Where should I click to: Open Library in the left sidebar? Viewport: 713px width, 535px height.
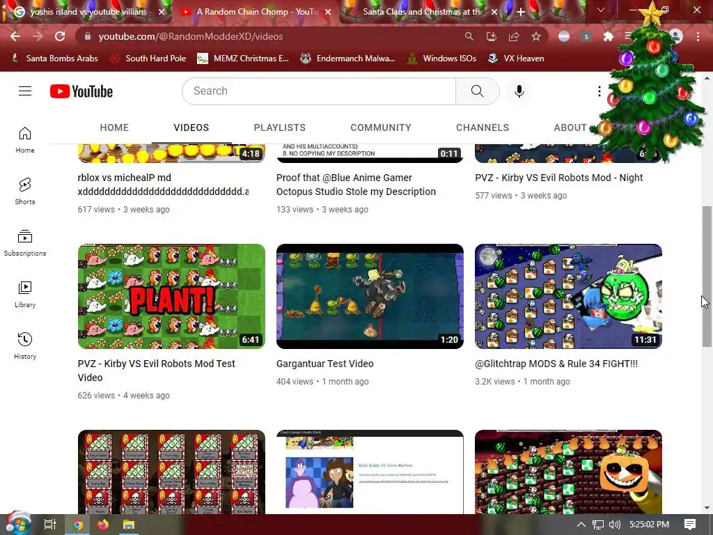[25, 295]
